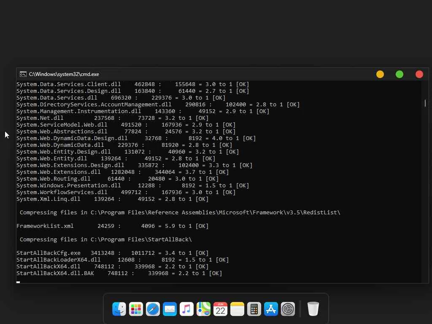Viewport: 432px width, 324px height.
Task: Close cmd window with red button
Action: pyautogui.click(x=419, y=74)
